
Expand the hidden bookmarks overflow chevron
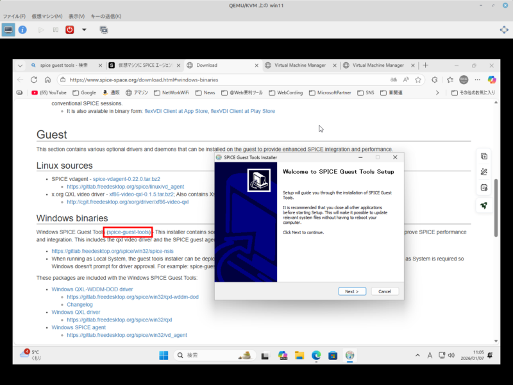point(438,92)
